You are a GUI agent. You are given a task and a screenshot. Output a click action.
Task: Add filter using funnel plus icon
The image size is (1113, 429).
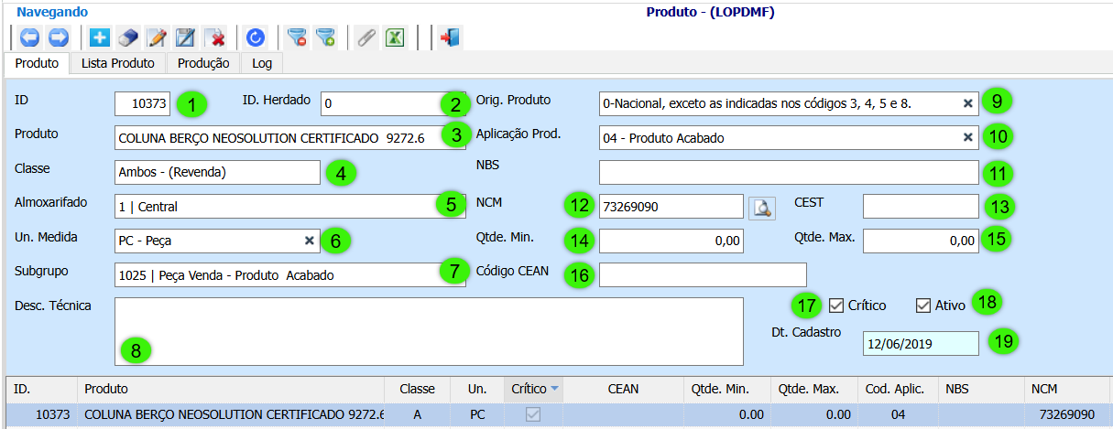click(x=325, y=38)
